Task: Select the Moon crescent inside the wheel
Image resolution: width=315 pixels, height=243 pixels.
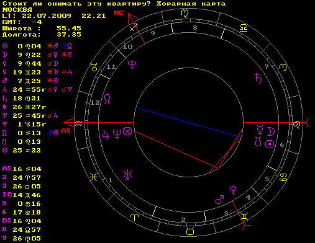Action: click(271, 131)
